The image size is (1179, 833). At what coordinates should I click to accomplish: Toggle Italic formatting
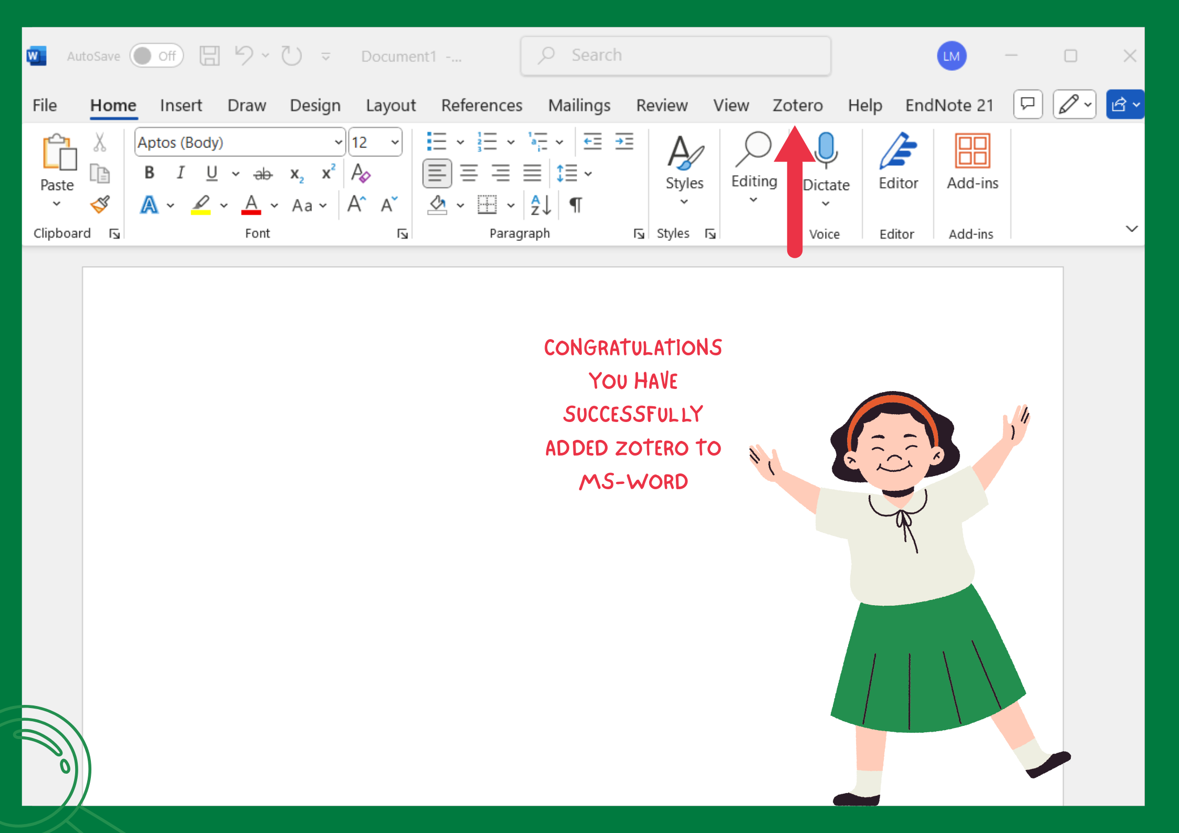tap(181, 173)
